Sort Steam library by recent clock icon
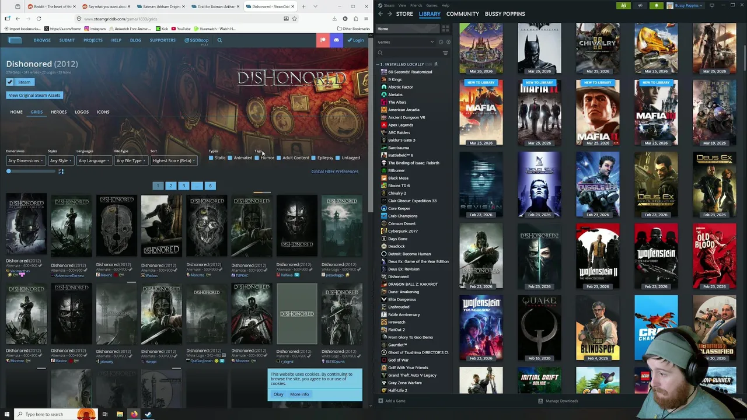This screenshot has height=420, width=747. click(441, 42)
